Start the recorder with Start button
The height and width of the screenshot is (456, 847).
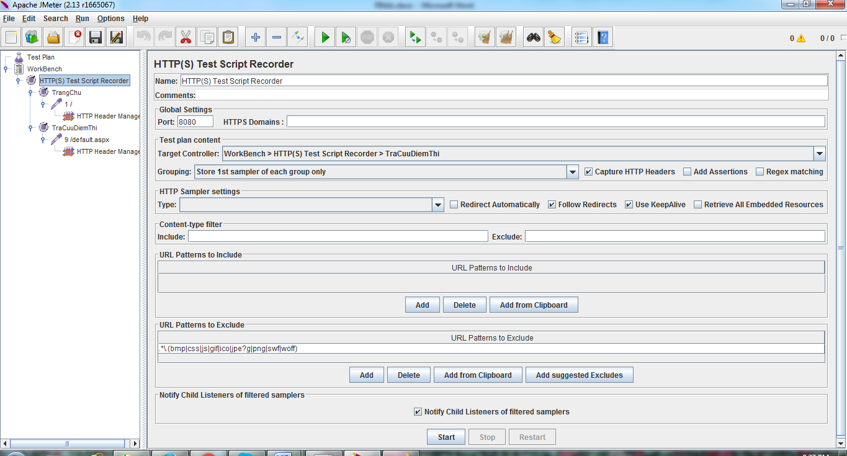coord(447,437)
